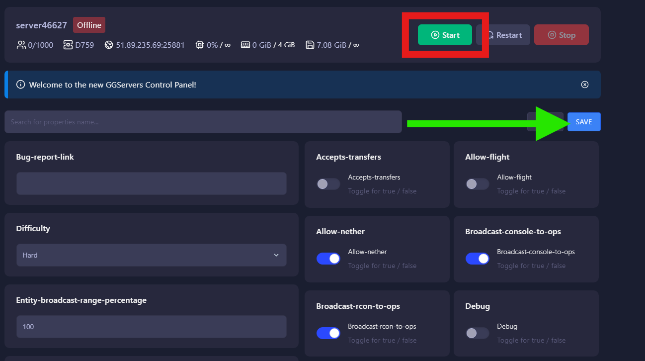Click the players count icon
This screenshot has width=645, height=361.
(21, 44)
